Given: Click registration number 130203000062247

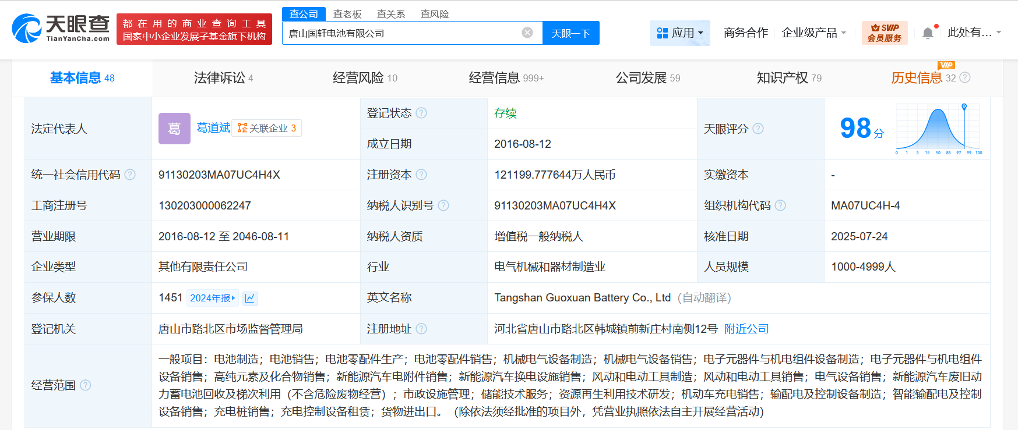Looking at the screenshot, I should point(205,206).
